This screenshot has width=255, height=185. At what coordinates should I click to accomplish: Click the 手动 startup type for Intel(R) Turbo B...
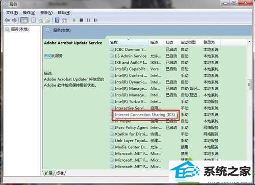185,101
